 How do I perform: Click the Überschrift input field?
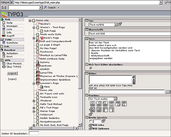pyautogui.click(x=130, y=34)
